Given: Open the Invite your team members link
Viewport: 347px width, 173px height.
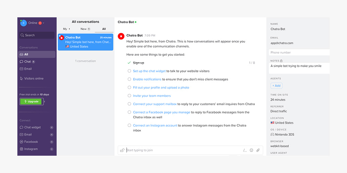Looking at the screenshot, I should pyautogui.click(x=152, y=96).
